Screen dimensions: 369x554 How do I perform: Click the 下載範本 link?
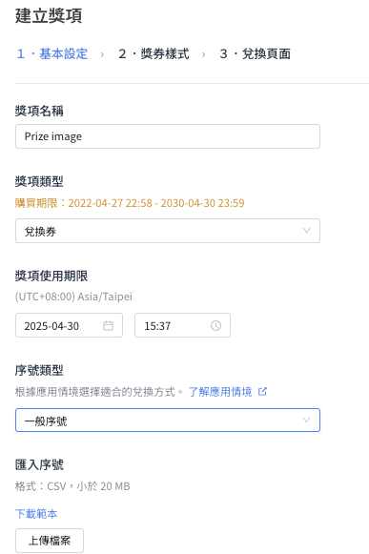point(36,513)
